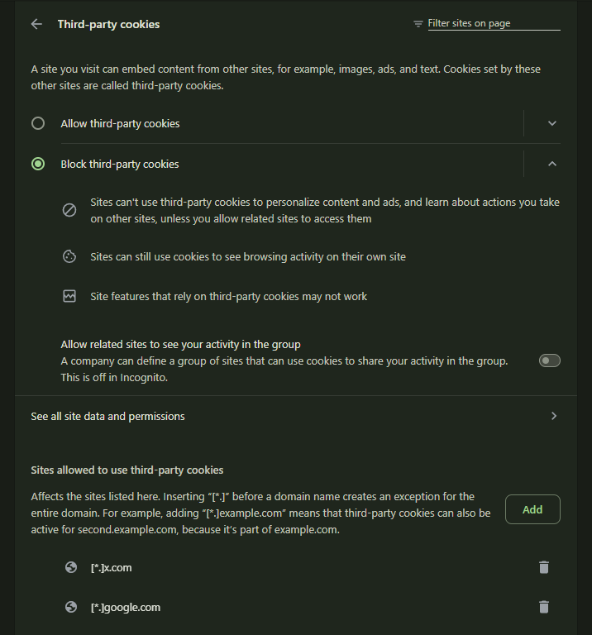592x635 pixels.
Task: Click the Third-party cookies page title
Action: tap(108, 24)
